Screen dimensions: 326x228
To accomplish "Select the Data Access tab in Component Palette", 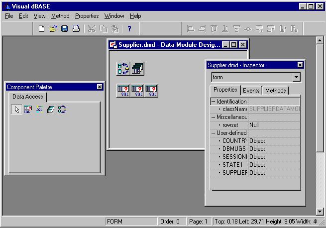I will pos(28,97).
